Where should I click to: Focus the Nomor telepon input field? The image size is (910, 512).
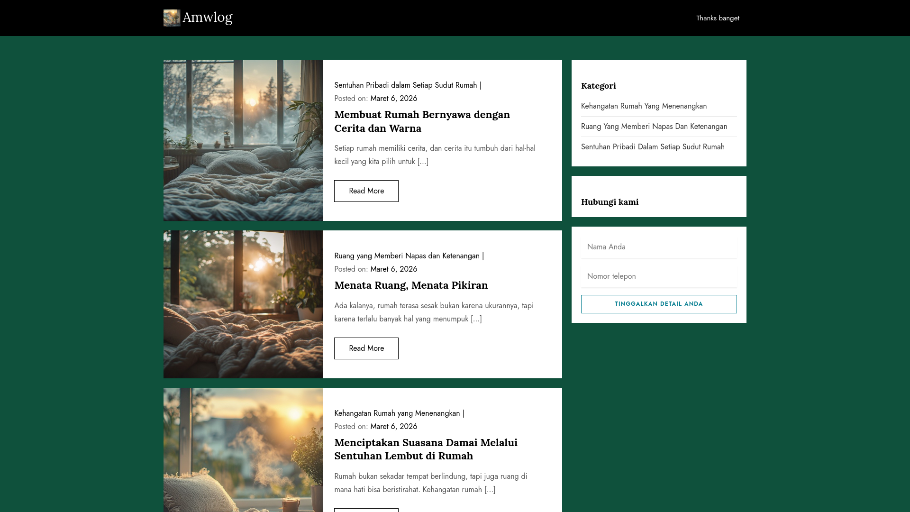tap(659, 276)
